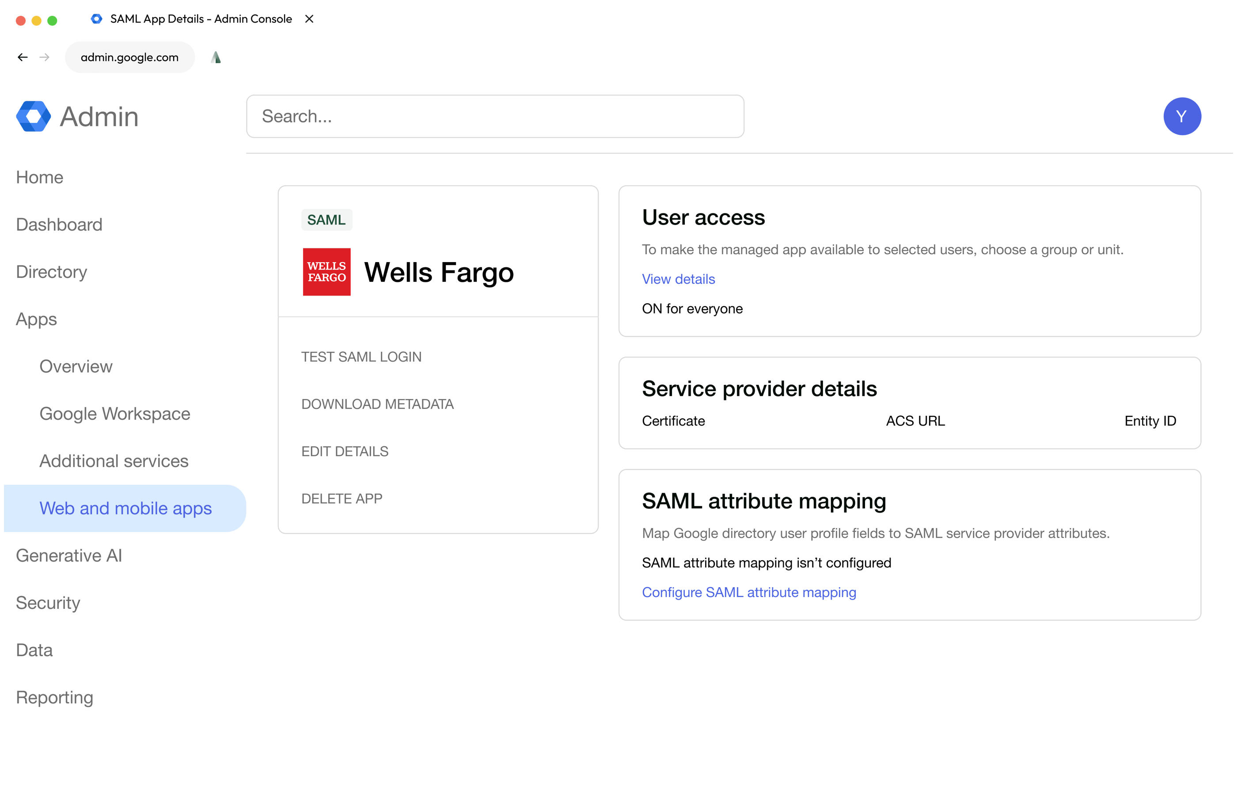
Task: Click DOWNLOAD METADATA
Action: pyautogui.click(x=377, y=404)
